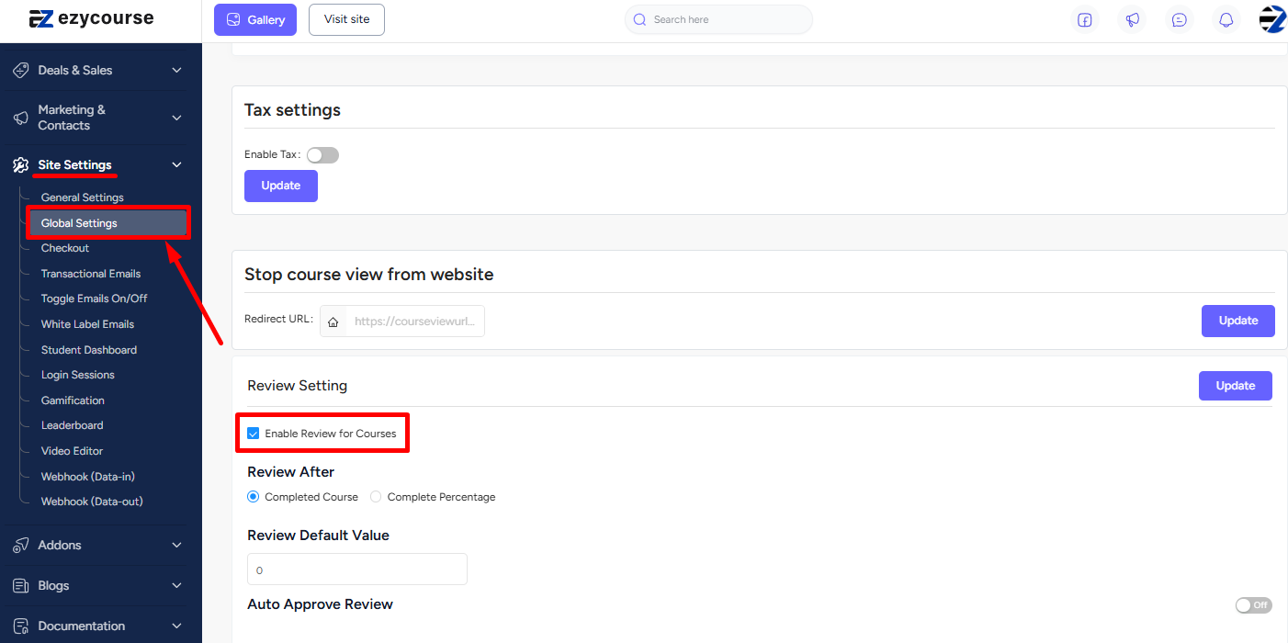This screenshot has width=1288, height=643.
Task: Select the Completed Course radio option
Action: (254, 497)
